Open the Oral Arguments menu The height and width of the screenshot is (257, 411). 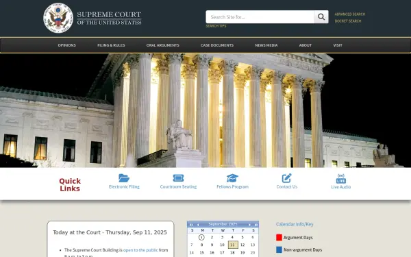pos(163,45)
